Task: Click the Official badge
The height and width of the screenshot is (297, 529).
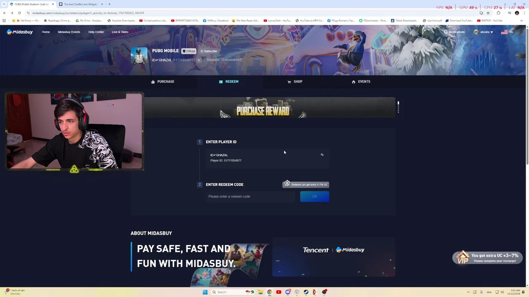Action: click(x=189, y=51)
